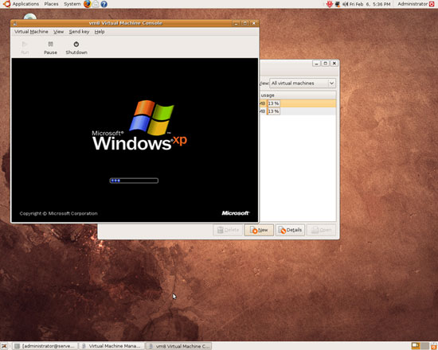Viewport: 438px width, 350px height.
Task: Click the Windows XP guest display area
Action: point(135,140)
